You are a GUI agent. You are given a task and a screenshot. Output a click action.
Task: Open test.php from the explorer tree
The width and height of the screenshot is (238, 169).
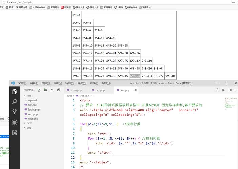[33, 119]
